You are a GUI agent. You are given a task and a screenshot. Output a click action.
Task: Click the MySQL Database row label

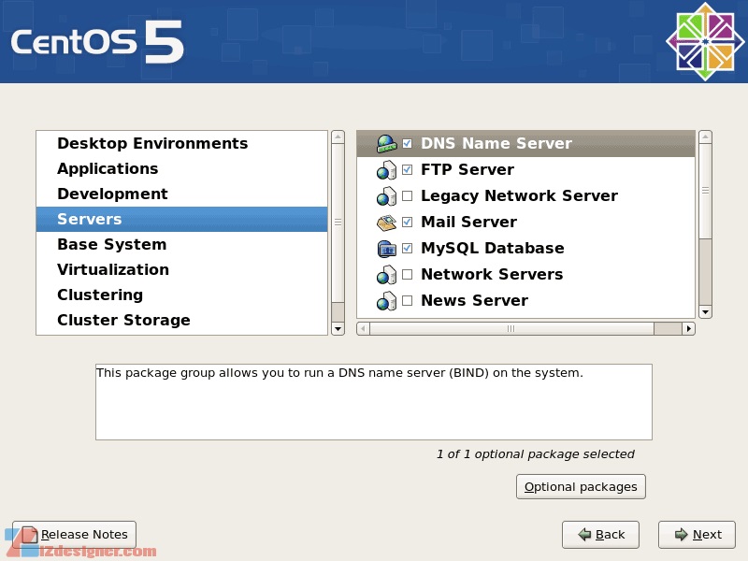tap(493, 249)
